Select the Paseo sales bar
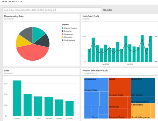Screen dimensions: 158x121 coord(17,98)
